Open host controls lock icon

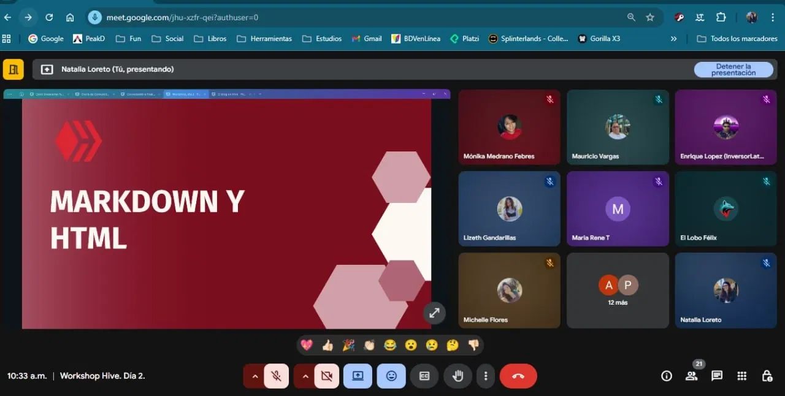coord(767,376)
